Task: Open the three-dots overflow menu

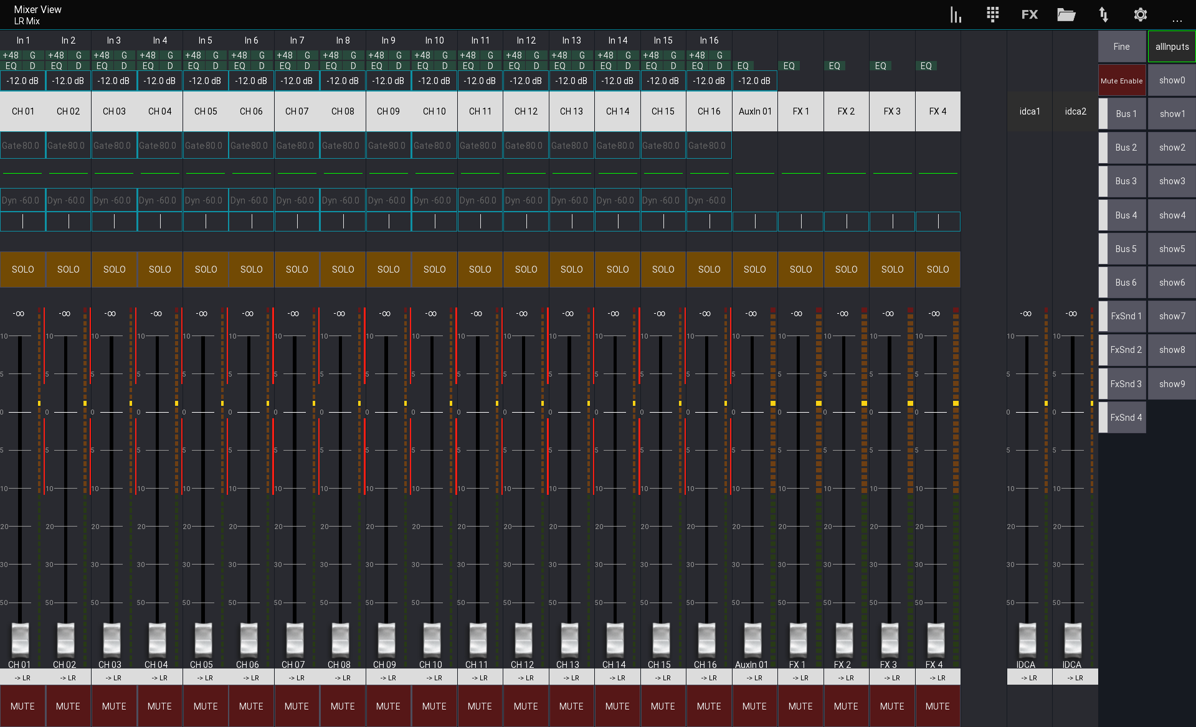Action: coord(1177,21)
